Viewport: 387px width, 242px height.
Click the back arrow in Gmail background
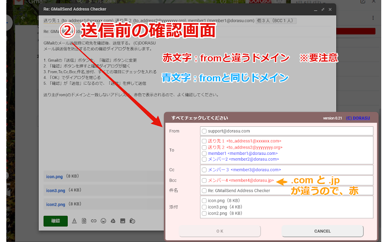coord(23,18)
